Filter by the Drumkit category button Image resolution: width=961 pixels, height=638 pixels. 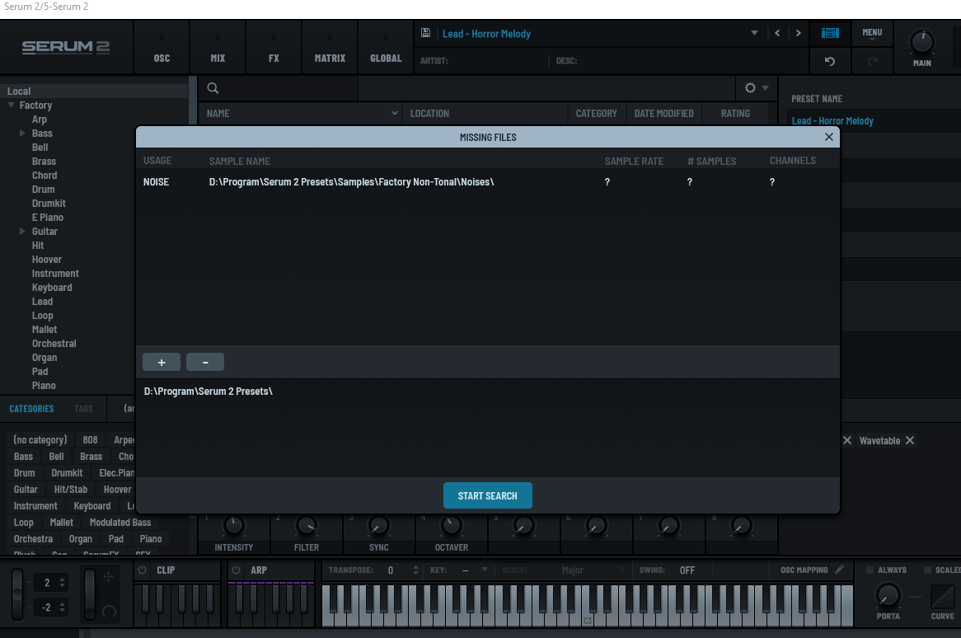[x=67, y=473]
